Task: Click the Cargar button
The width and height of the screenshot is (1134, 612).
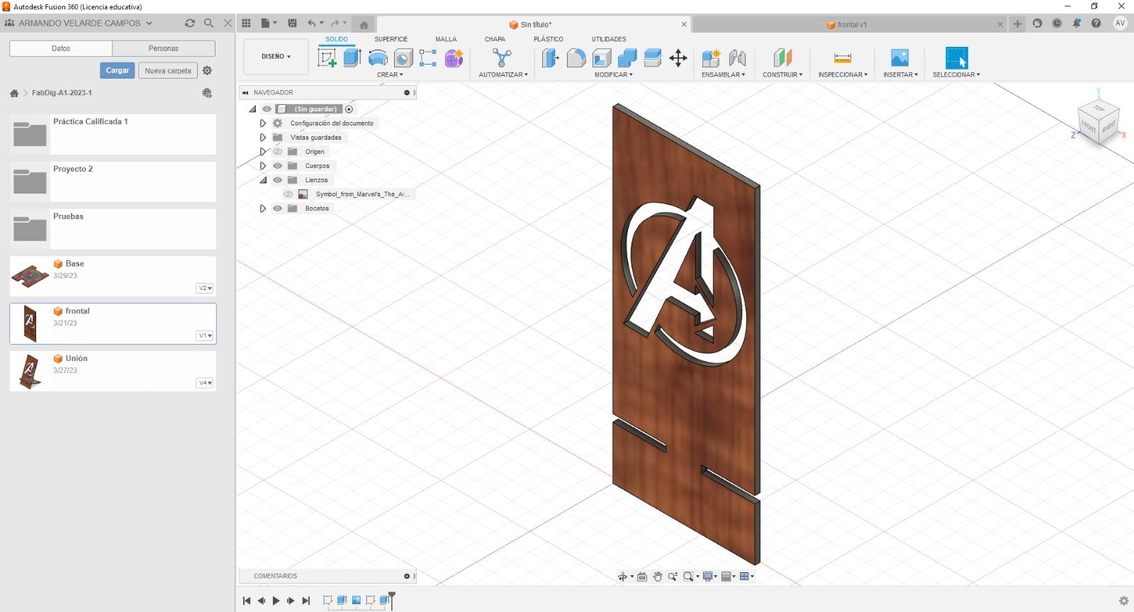Action: (x=117, y=70)
